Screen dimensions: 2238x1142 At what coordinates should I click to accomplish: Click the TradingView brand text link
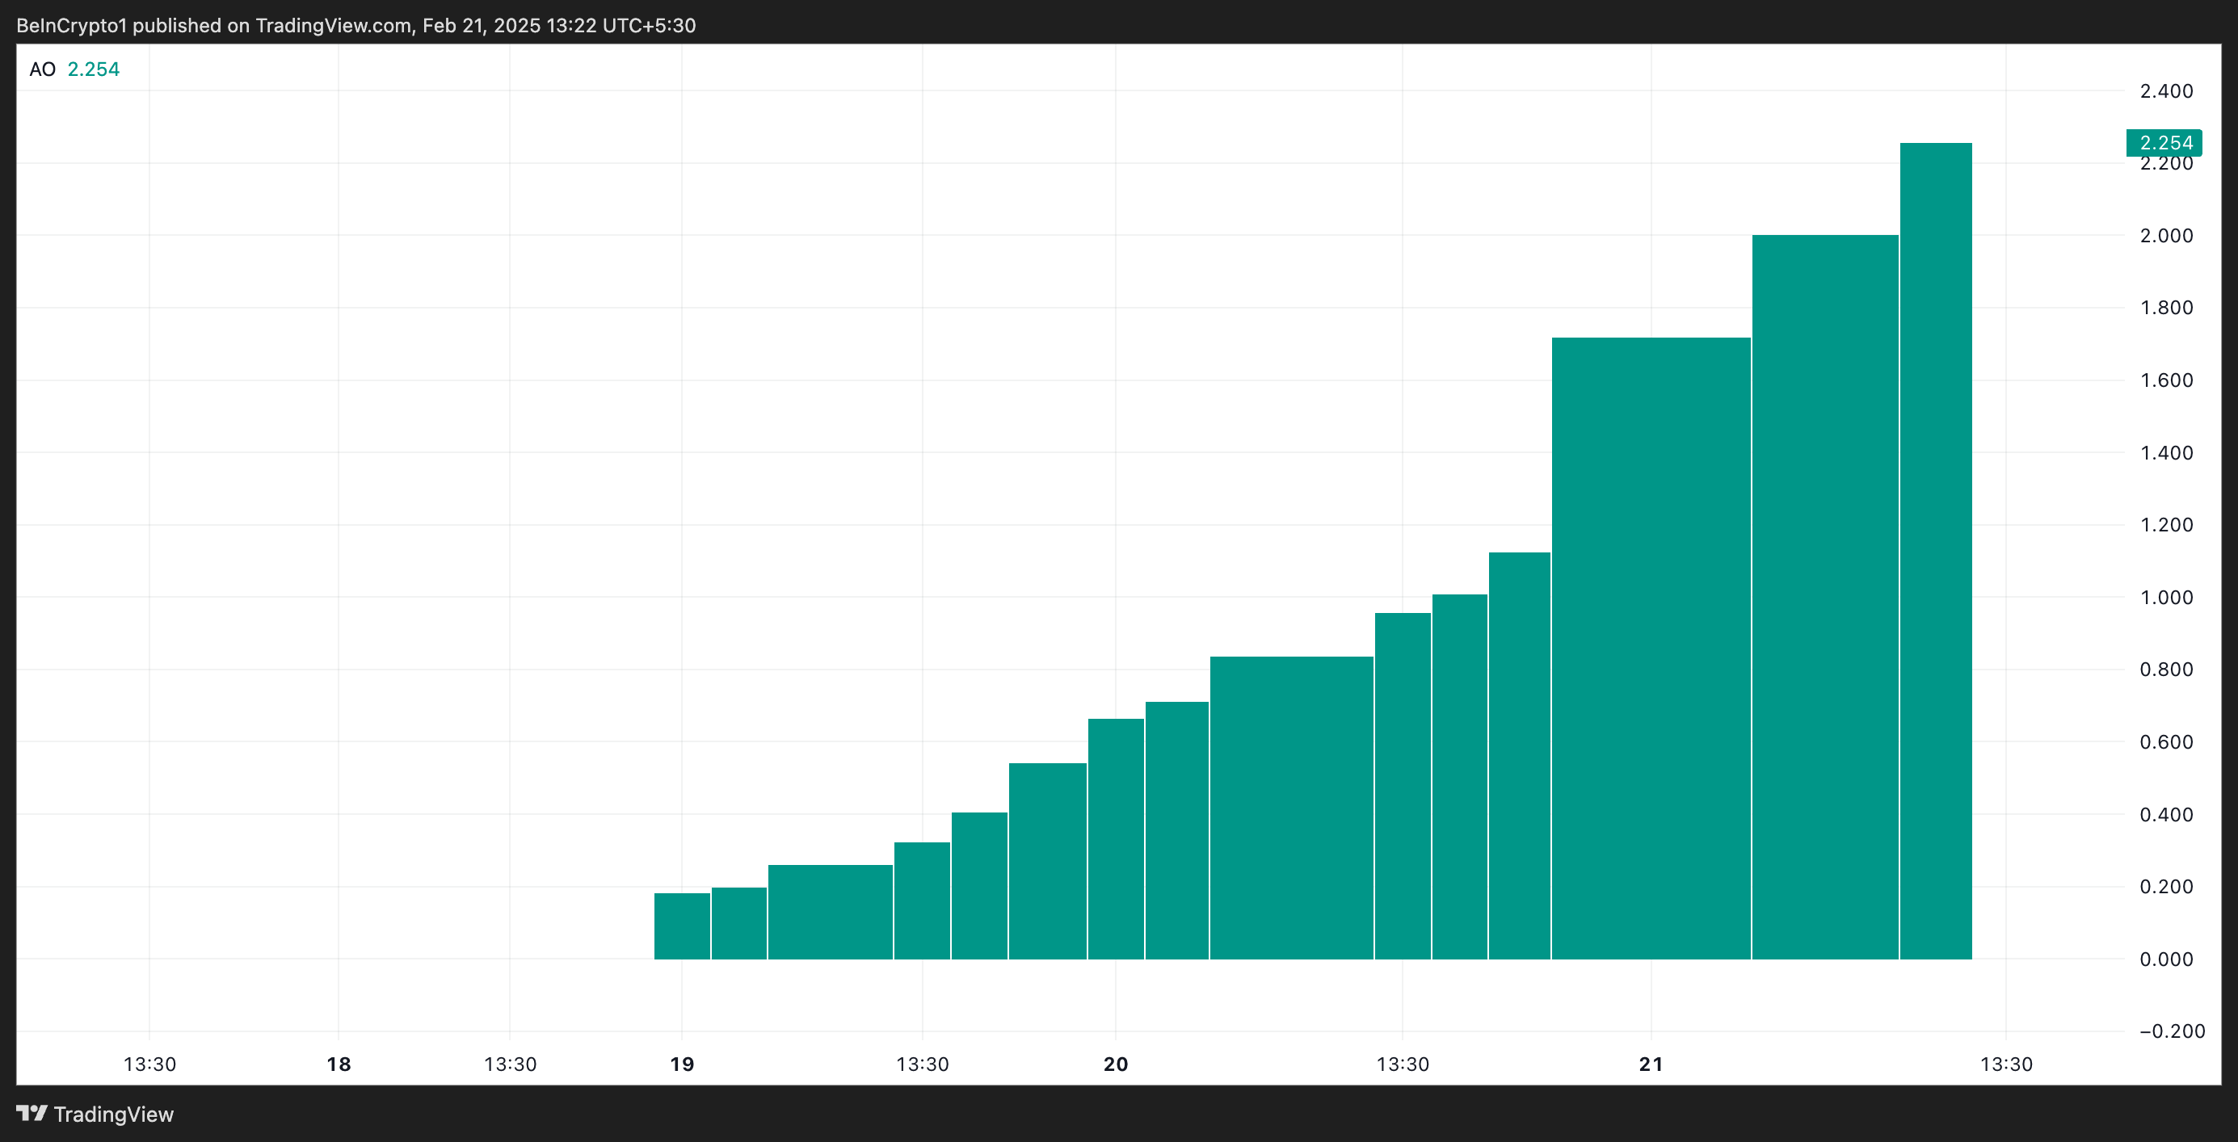pyautogui.click(x=114, y=1115)
